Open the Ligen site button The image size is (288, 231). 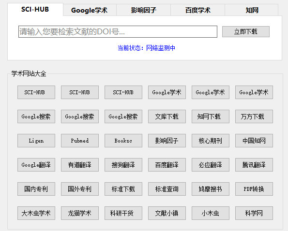click(36, 141)
